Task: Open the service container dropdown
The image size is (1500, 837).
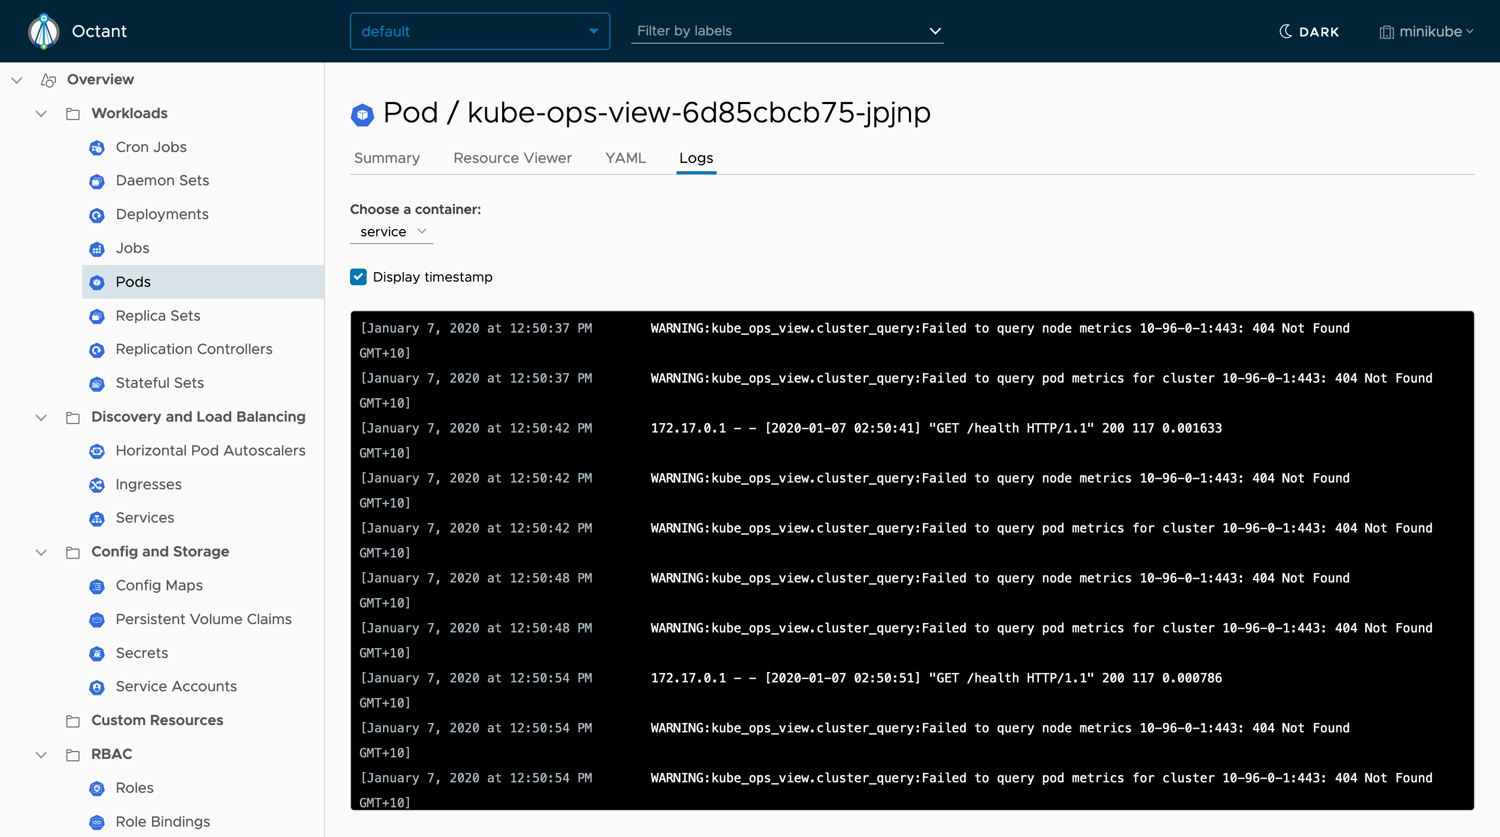Action: tap(392, 232)
